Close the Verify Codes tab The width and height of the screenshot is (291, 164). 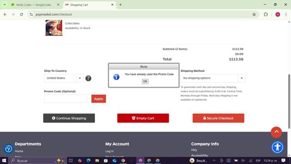58,5
